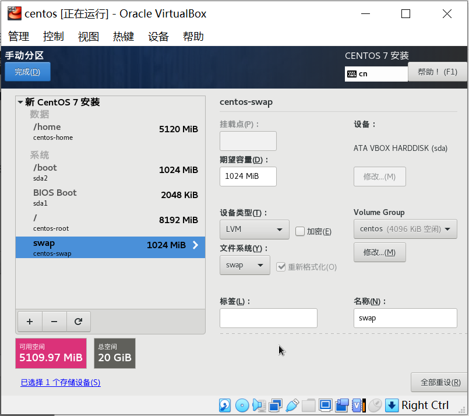The height and width of the screenshot is (416, 469).
Task: Open the Volume Group centos dropdown
Action: pos(405,229)
